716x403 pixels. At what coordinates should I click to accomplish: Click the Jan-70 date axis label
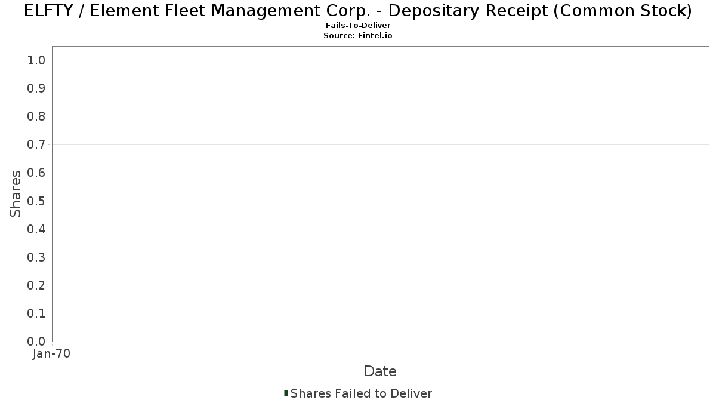(52, 354)
